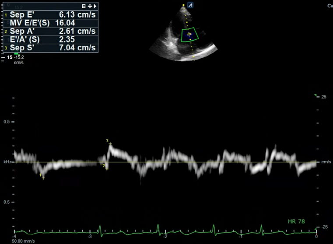The image size is (333, 244).
Task: Select the Sep E' measurement row
Action: 51,14
